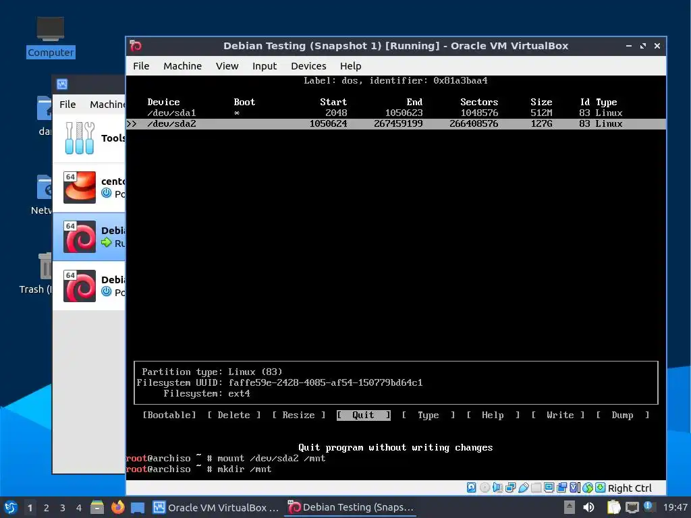Click the highlighted /dev/sda2 partition row

coord(395,124)
